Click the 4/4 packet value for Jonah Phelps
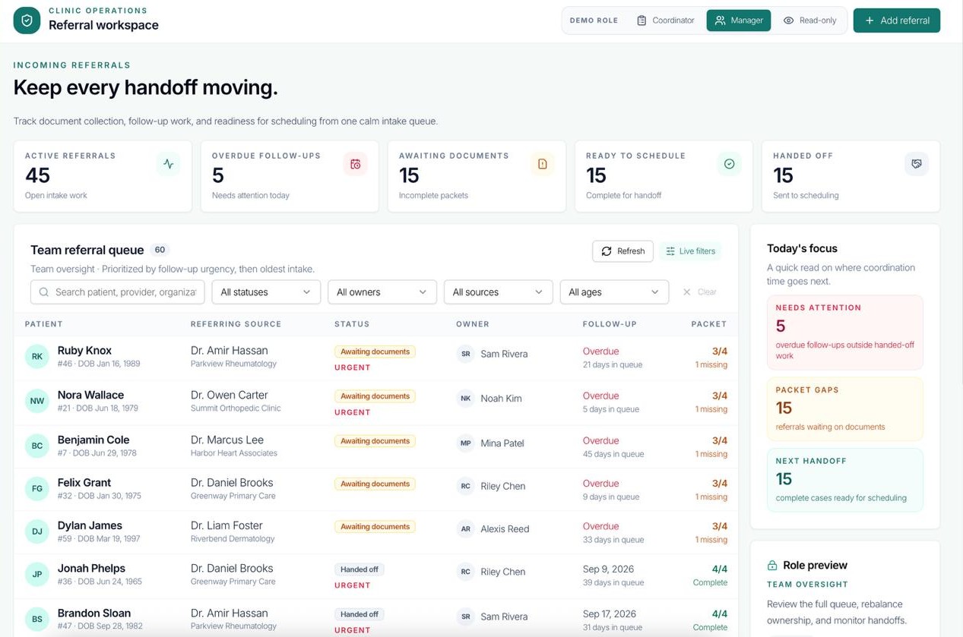Screen dimensions: 963x637 (719, 569)
